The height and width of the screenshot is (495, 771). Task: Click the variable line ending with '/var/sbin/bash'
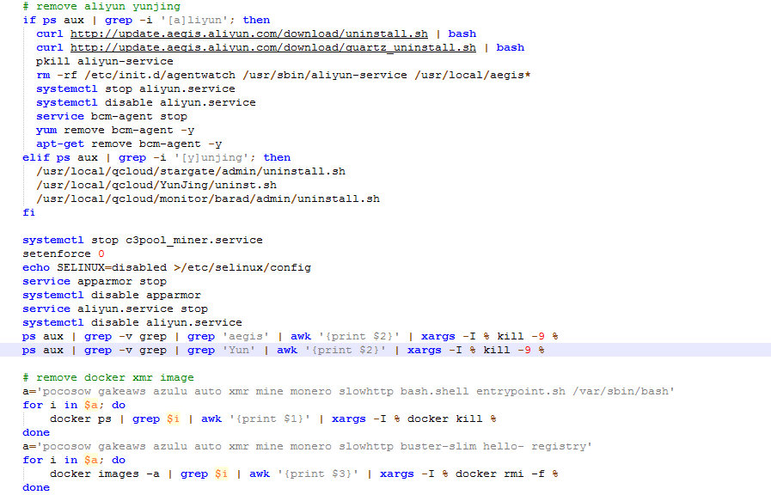pos(348,392)
